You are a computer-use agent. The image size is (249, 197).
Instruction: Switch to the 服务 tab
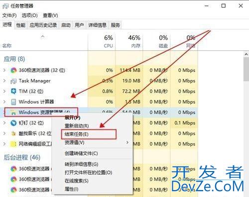coord(116,25)
